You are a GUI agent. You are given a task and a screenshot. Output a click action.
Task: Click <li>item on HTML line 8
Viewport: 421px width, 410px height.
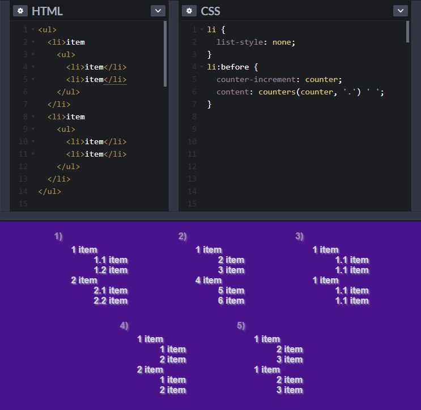tap(66, 117)
